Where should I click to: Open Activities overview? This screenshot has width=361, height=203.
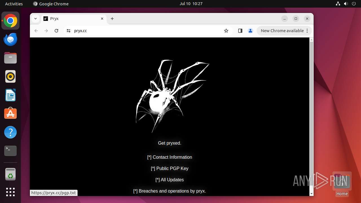(14, 4)
